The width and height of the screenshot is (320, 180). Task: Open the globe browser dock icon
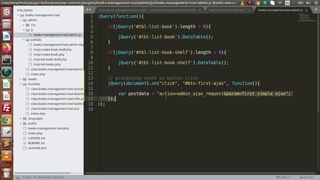(x=6, y=72)
